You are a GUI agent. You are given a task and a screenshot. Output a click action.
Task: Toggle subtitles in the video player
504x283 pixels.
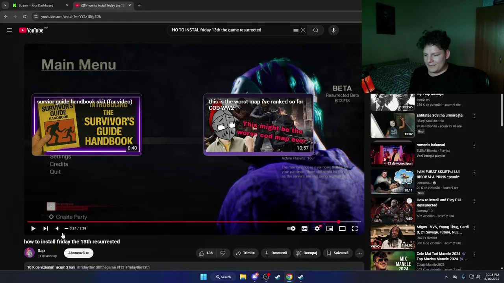pyautogui.click(x=304, y=228)
